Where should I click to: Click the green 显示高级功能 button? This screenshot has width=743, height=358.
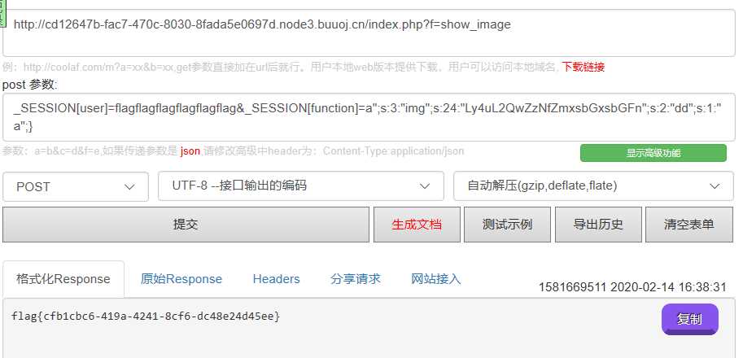point(653,153)
